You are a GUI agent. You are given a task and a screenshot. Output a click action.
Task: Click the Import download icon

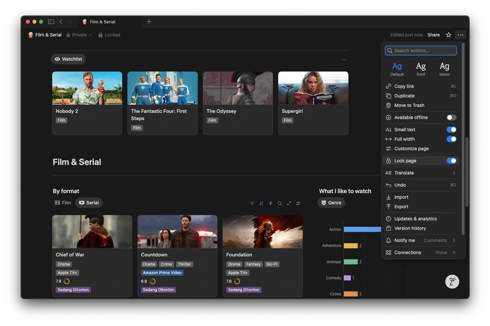tap(388, 197)
